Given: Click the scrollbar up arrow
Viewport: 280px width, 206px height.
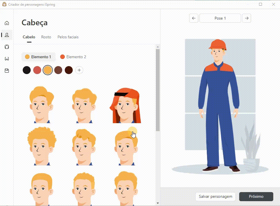Looking at the screenshot, I should click(x=158, y=47).
